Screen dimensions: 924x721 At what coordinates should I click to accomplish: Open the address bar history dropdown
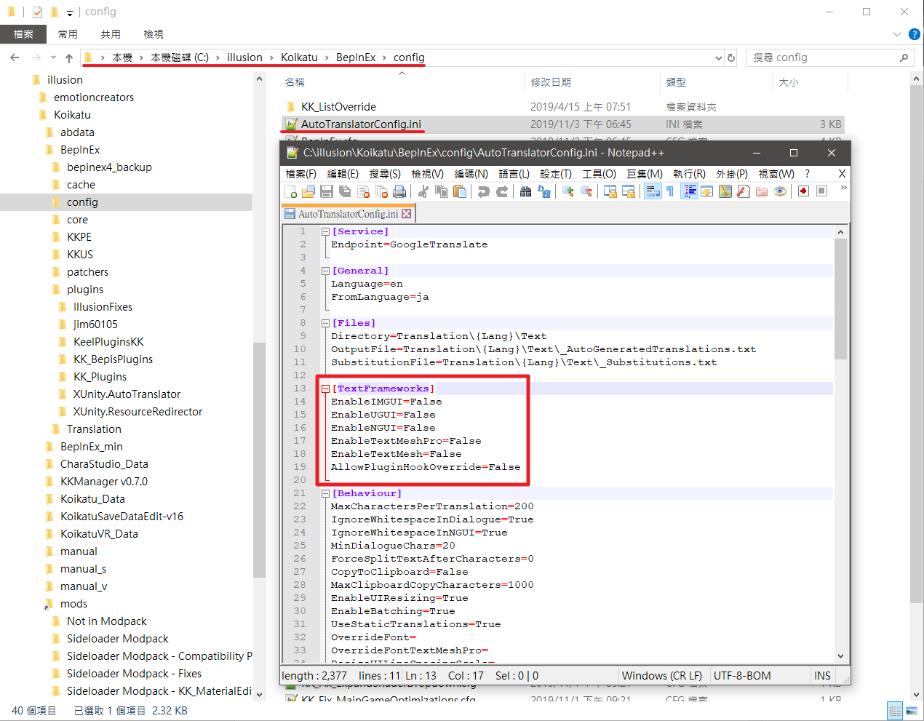(x=719, y=57)
